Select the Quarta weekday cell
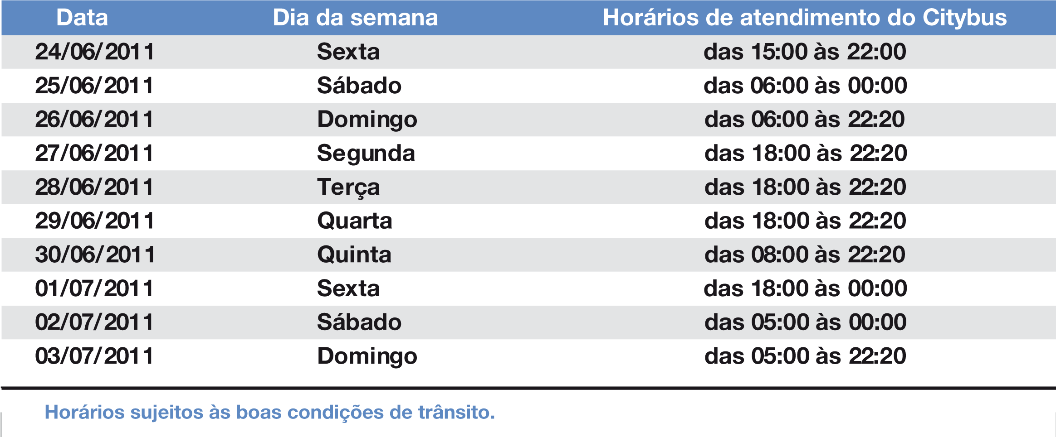Screen dimensions: 1056x437 355,221
